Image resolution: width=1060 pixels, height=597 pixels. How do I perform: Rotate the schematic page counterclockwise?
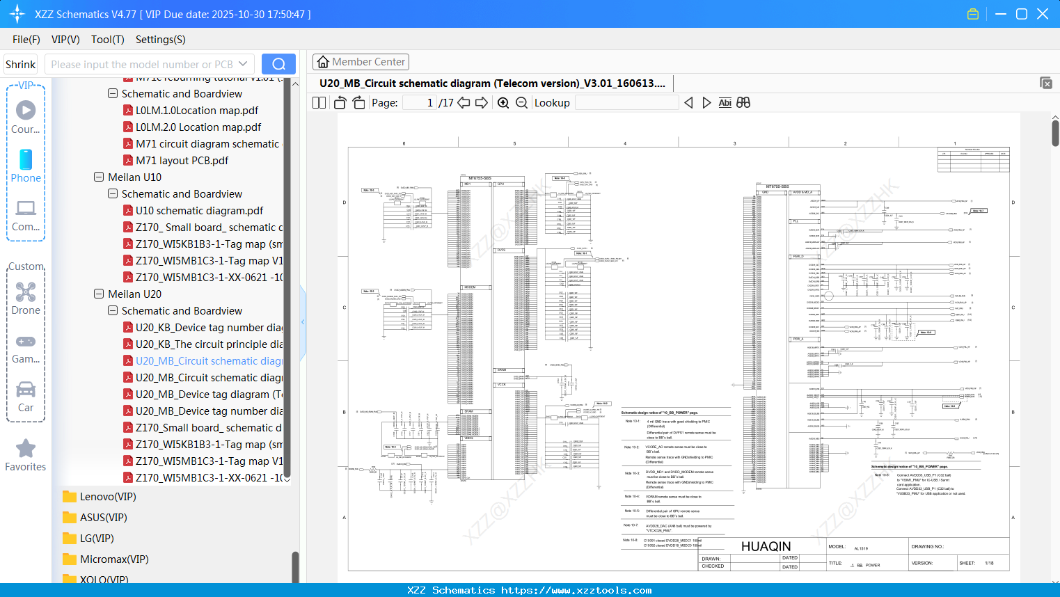point(339,102)
